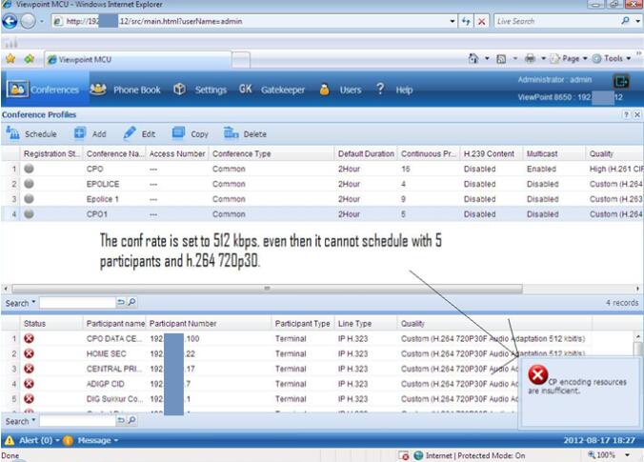Viewport: 644px width, 462px height.
Task: Open the Conferences section
Action: pos(44,90)
